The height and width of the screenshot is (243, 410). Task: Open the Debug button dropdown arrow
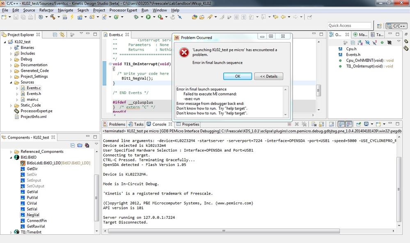[142, 17]
